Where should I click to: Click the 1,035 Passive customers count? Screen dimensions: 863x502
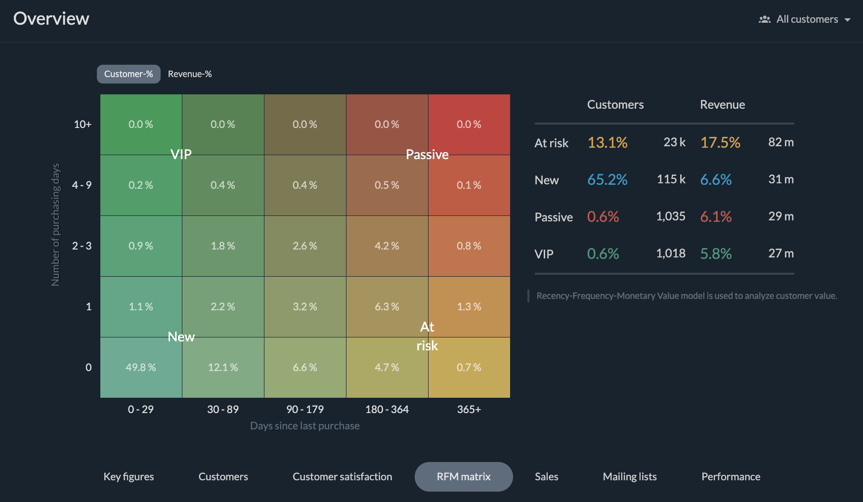coord(671,216)
